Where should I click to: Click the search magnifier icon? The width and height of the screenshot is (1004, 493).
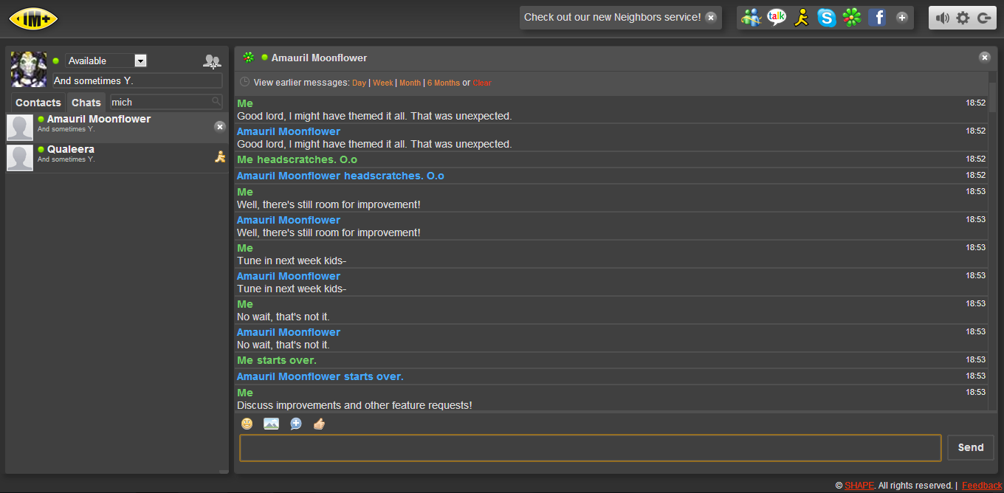(x=216, y=102)
